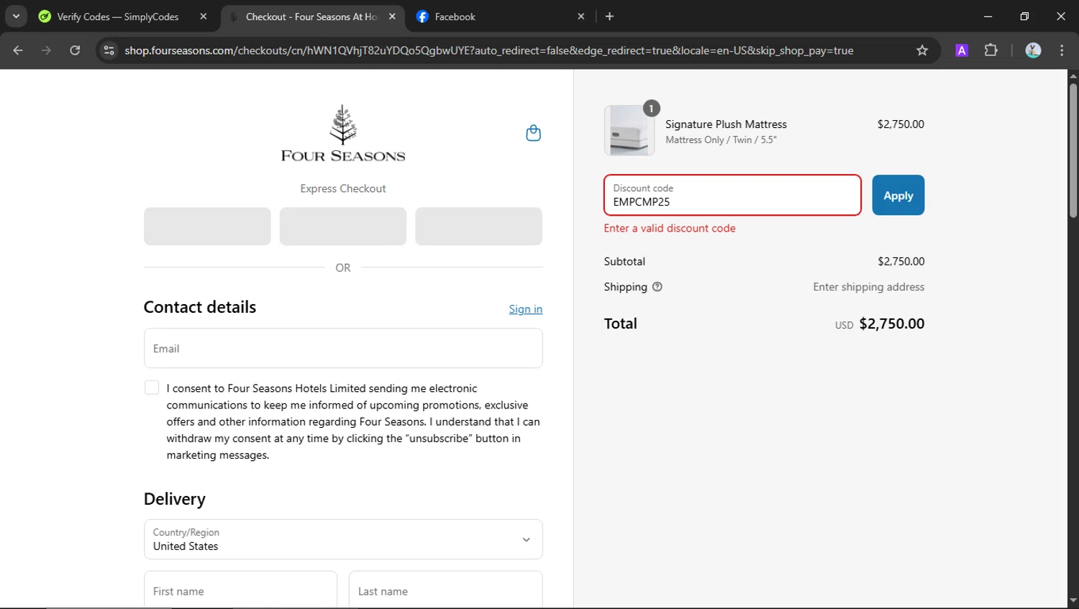Open the tab search dropdown arrow
Viewport: 1079px width, 609px height.
coord(16,17)
